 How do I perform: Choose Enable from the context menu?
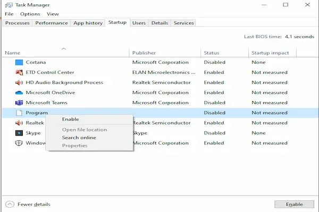(x=70, y=119)
